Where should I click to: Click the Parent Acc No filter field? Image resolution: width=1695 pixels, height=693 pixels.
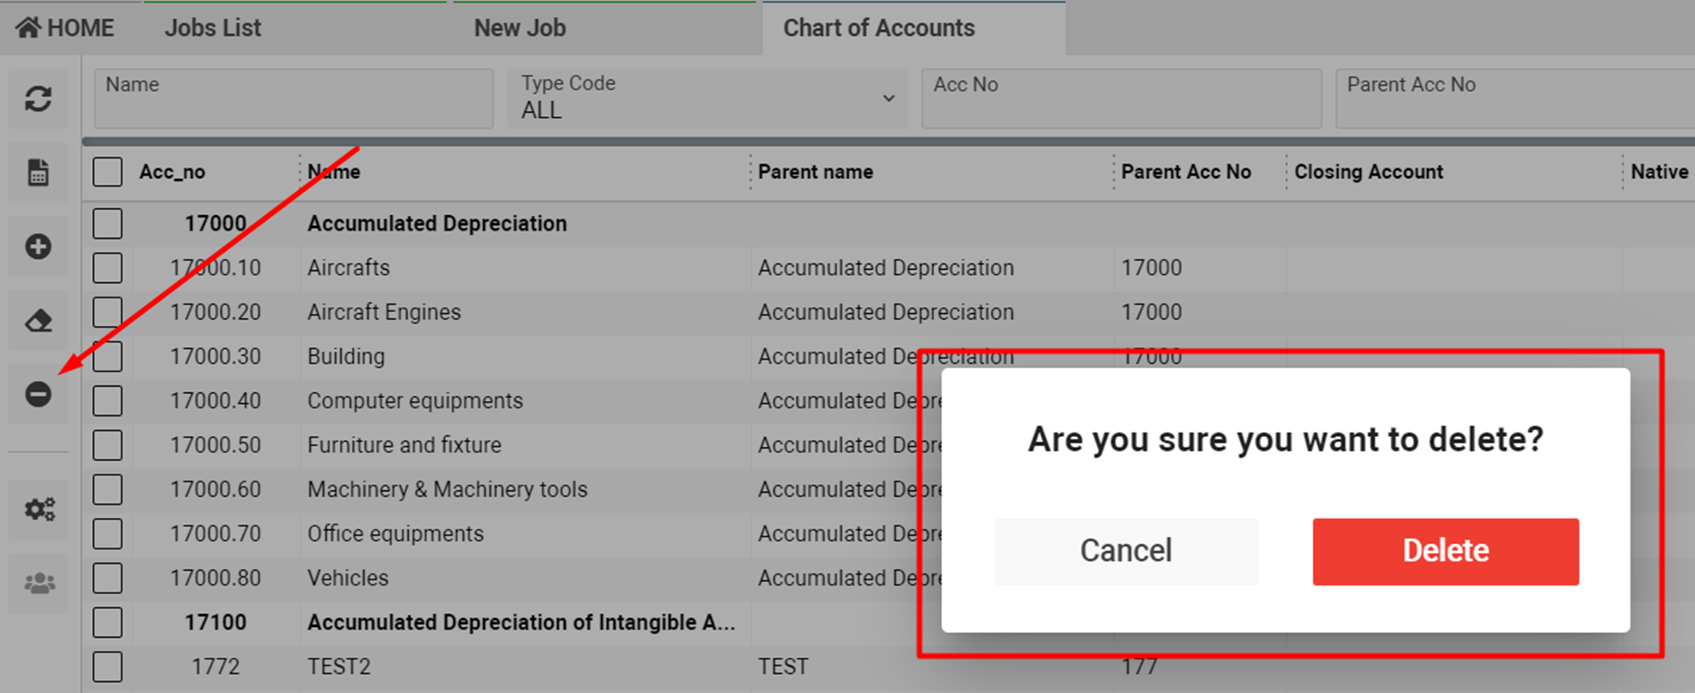1514,99
